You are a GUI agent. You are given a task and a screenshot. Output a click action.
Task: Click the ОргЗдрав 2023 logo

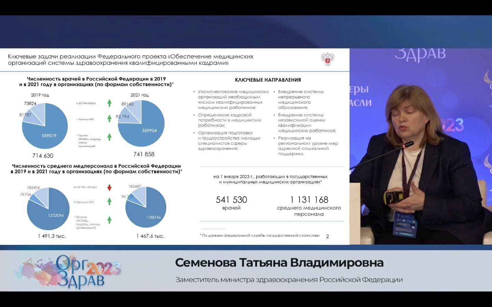pos(68,271)
